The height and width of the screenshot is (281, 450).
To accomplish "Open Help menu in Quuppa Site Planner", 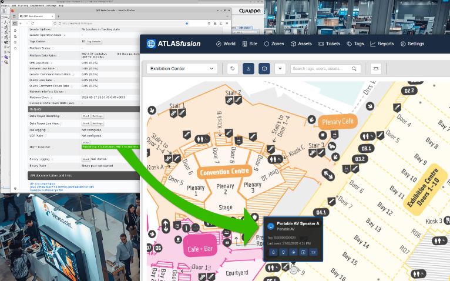I will (61, 5).
